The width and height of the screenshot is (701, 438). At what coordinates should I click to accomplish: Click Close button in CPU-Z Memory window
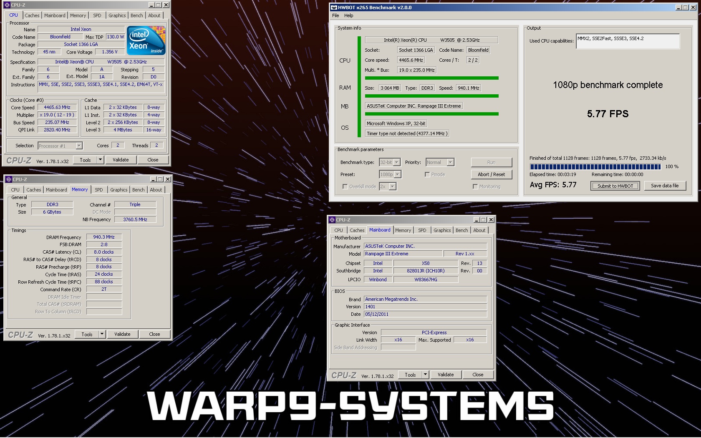(x=154, y=334)
